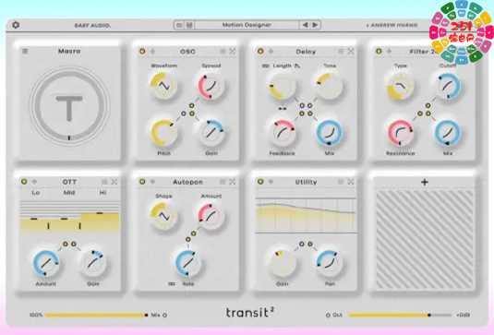Image resolution: width=494 pixels, height=335 pixels.
Task: Click the Utility Pan knob
Action: point(329,263)
